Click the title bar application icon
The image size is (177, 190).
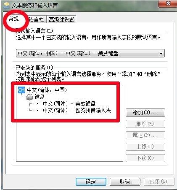pyautogui.click(x=6, y=5)
